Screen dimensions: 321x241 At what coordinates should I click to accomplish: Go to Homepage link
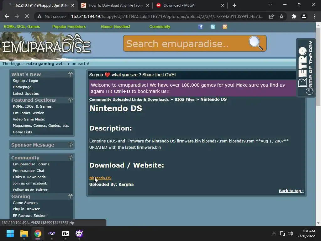click(x=22, y=87)
